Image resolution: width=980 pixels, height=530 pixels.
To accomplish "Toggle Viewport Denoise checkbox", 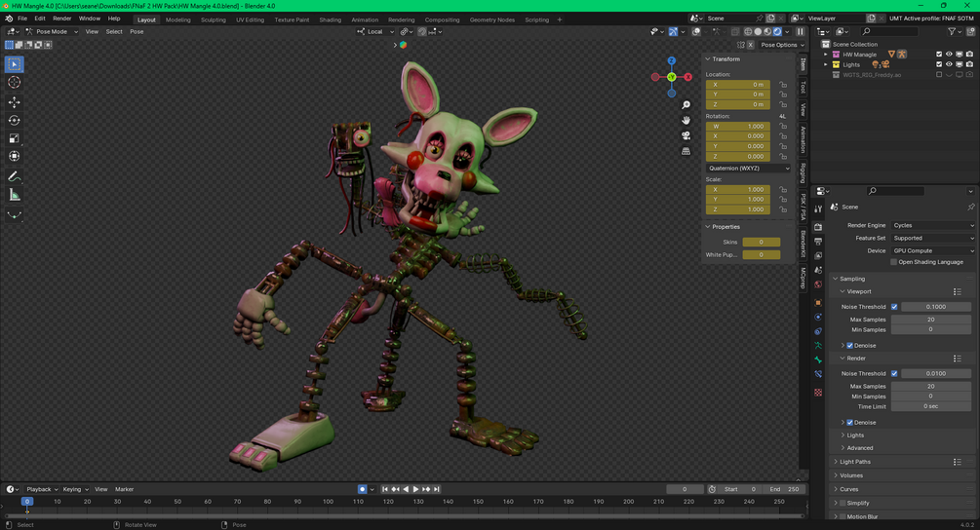I will (x=850, y=345).
